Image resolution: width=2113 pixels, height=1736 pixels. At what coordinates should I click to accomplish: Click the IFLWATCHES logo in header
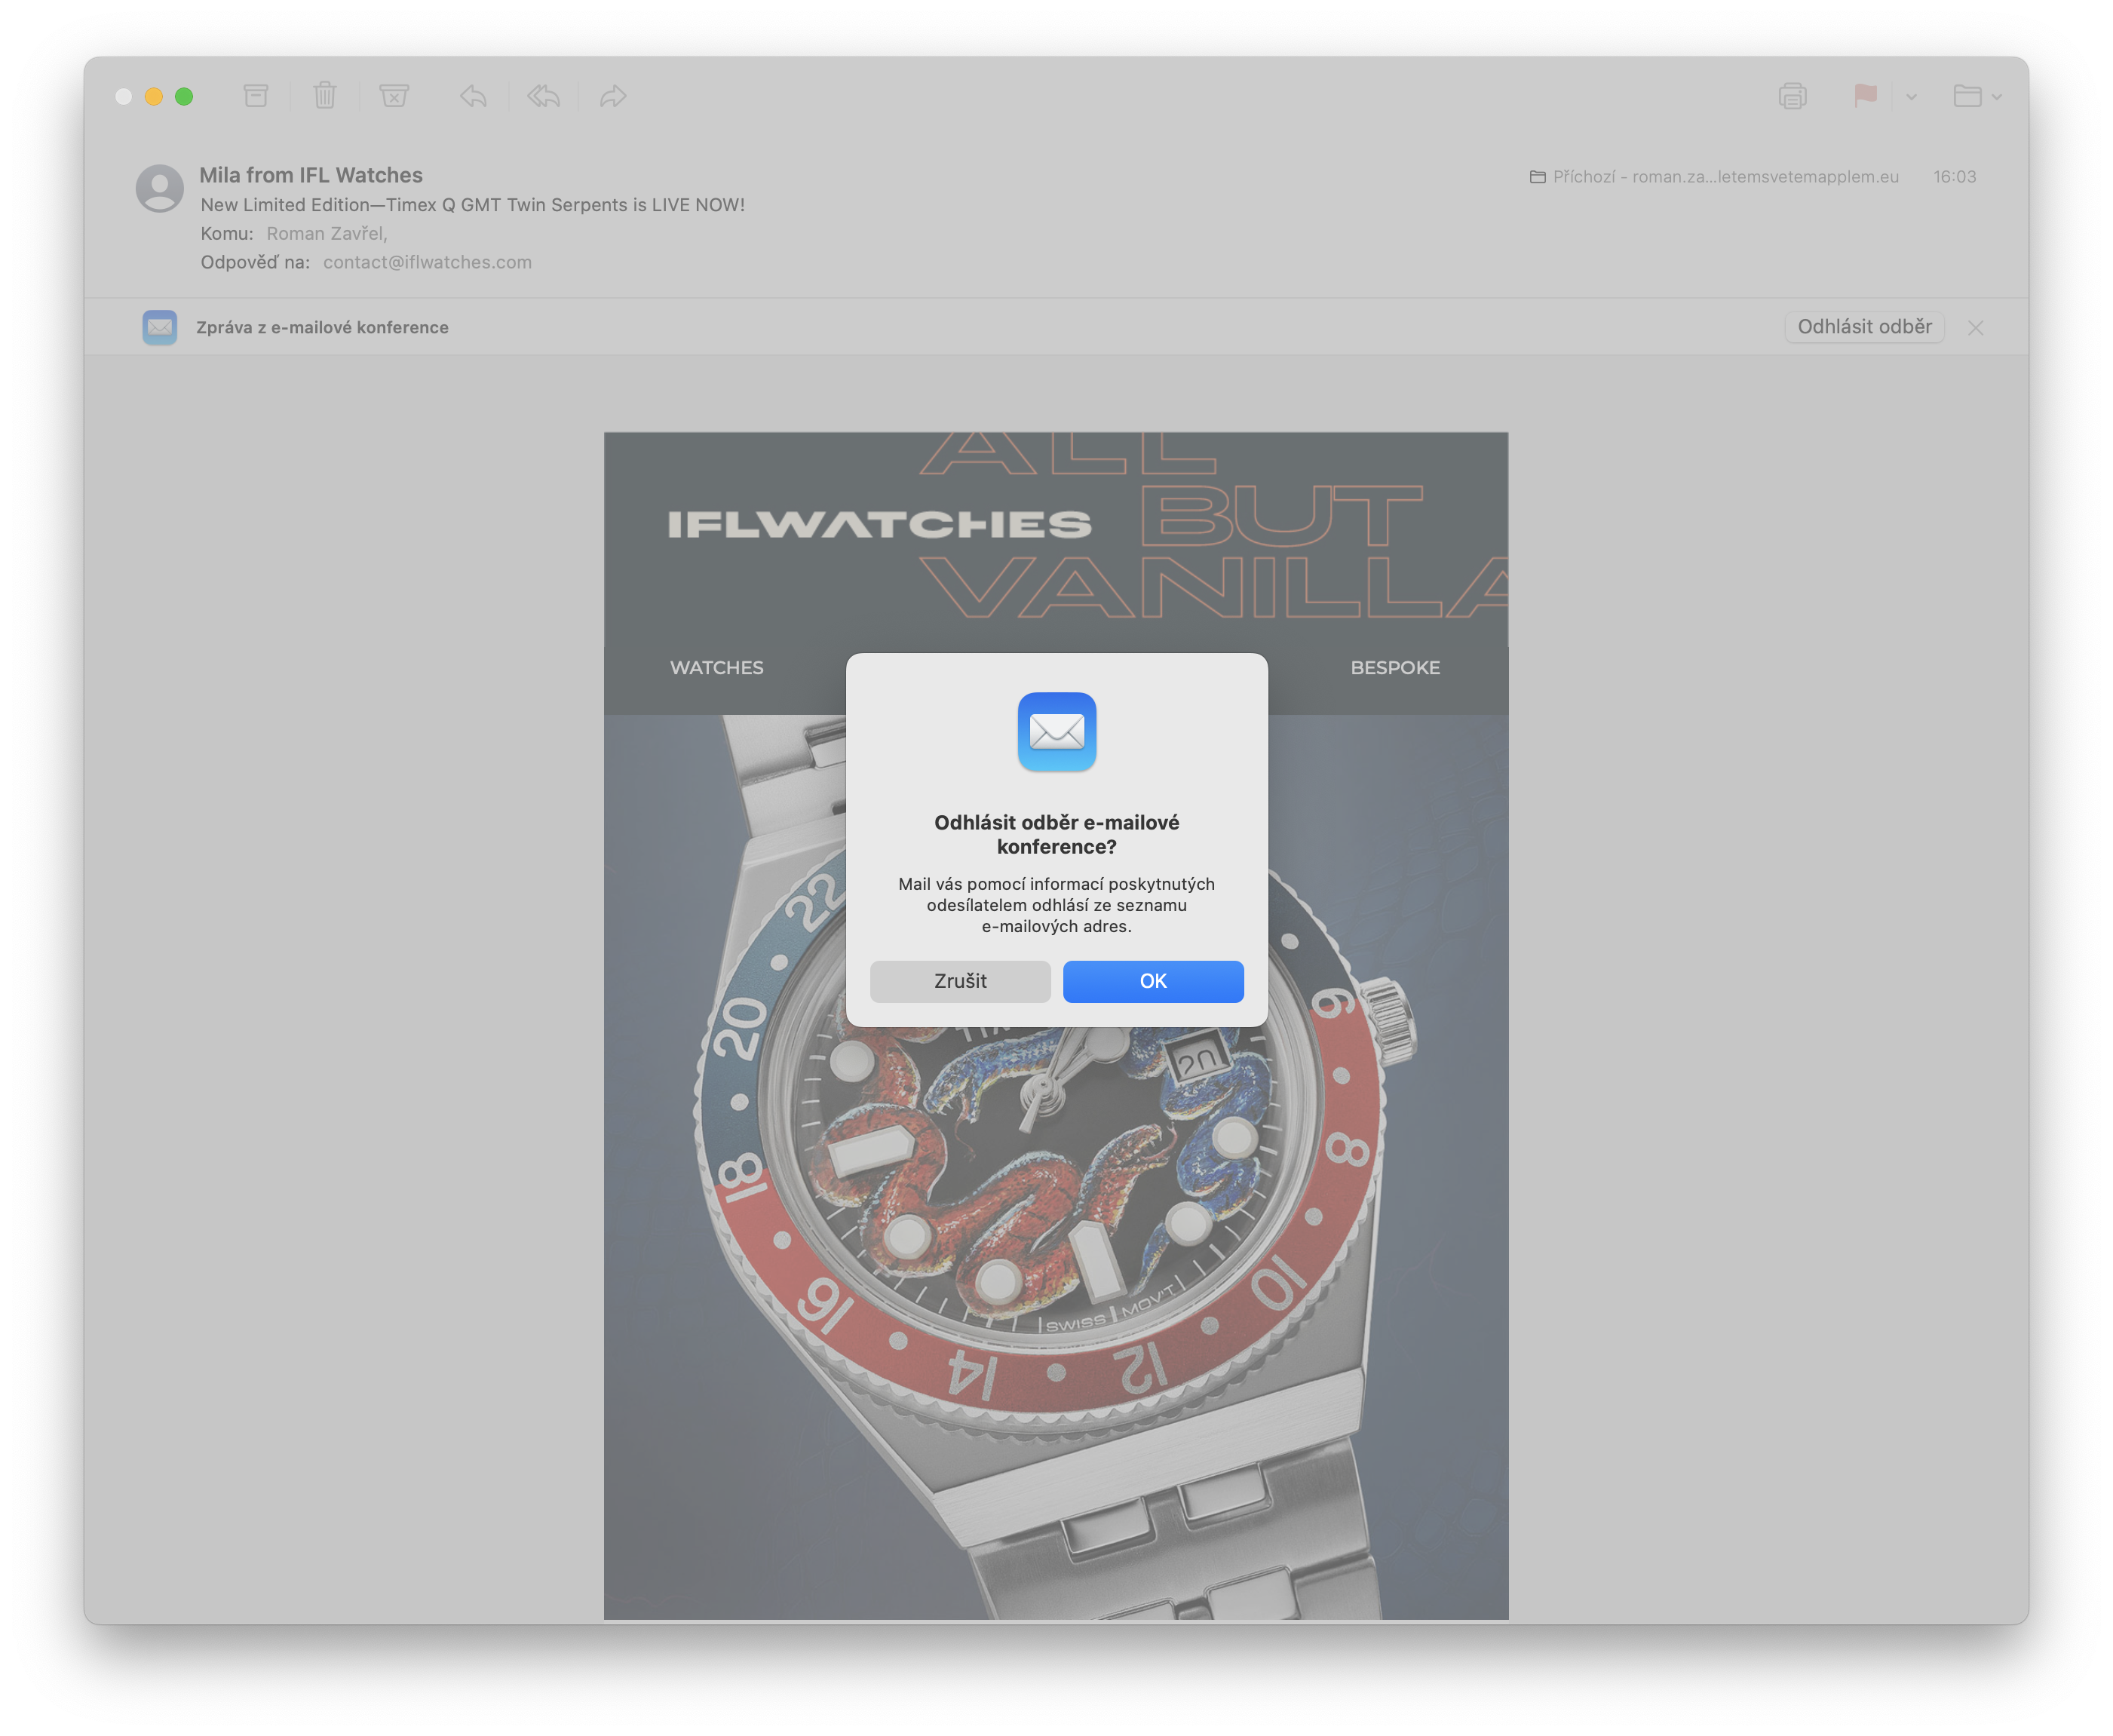click(x=879, y=524)
